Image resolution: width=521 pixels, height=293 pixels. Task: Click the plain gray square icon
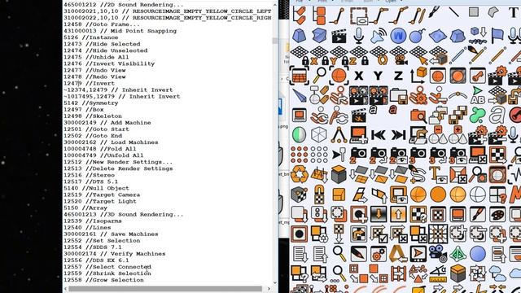pyautogui.click(x=474, y=12)
